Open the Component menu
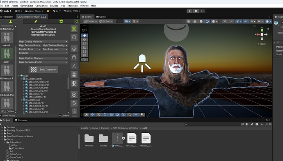Viewport: 283px width, 161px height. point(41,6)
